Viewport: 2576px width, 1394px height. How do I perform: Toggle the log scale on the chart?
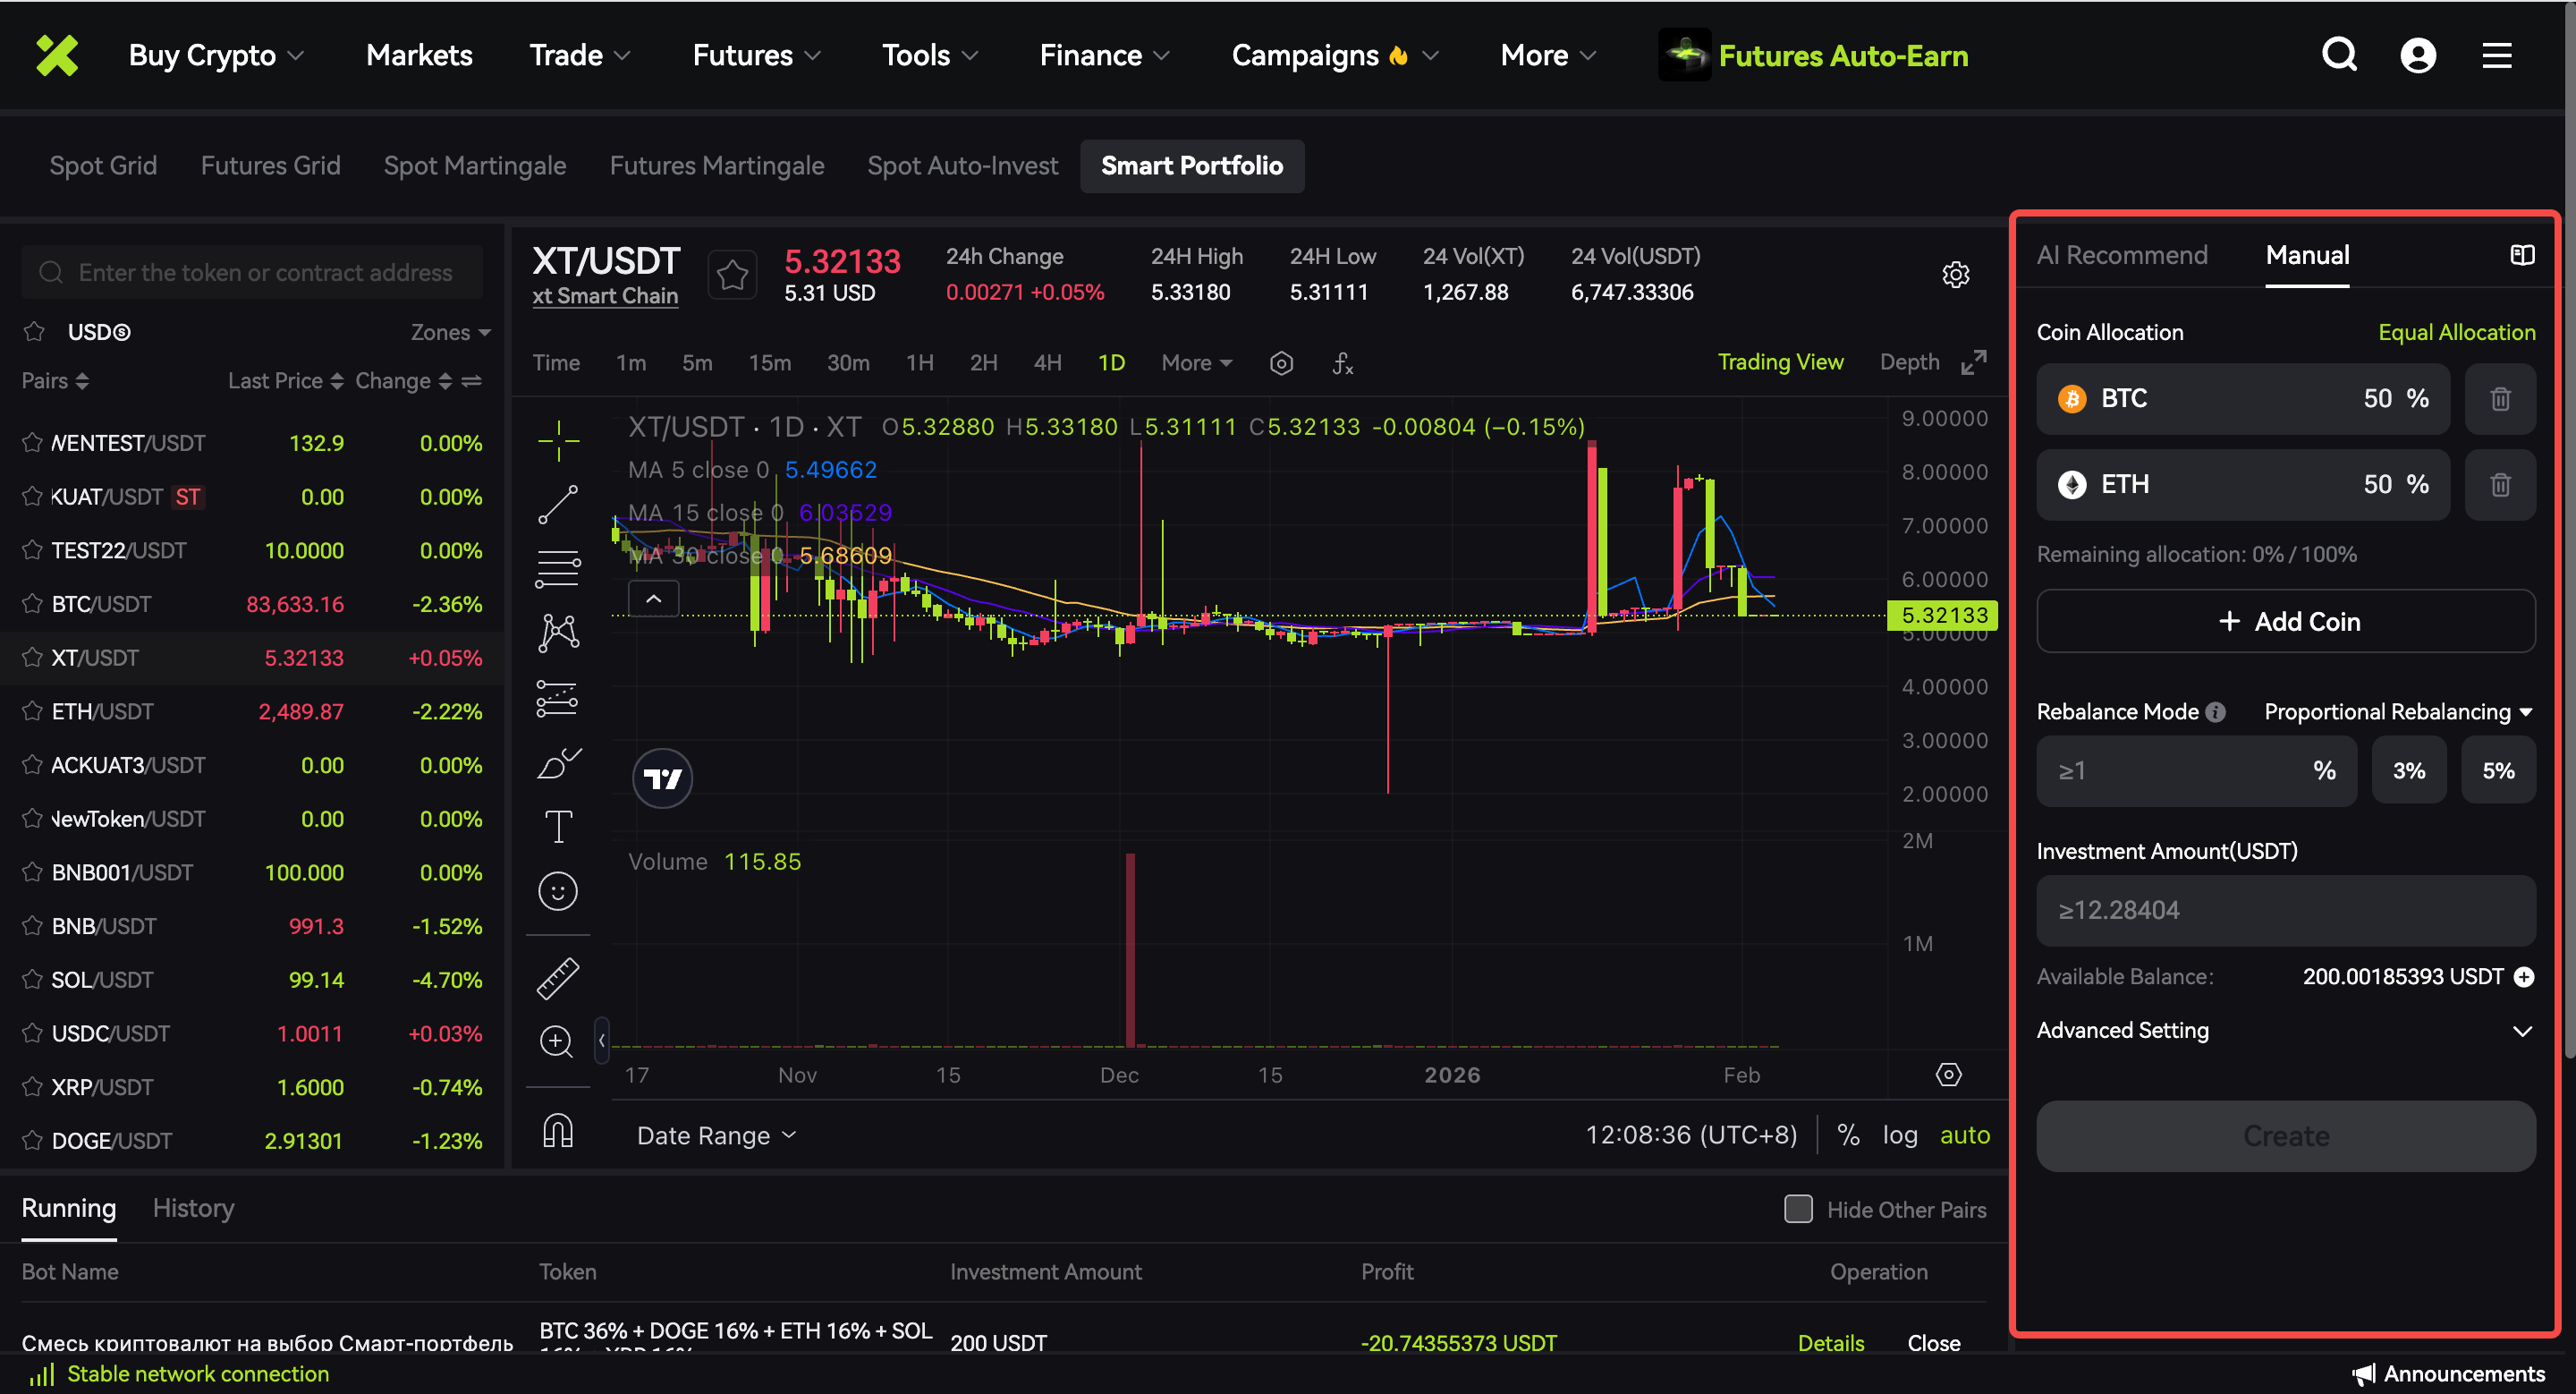point(1899,1135)
